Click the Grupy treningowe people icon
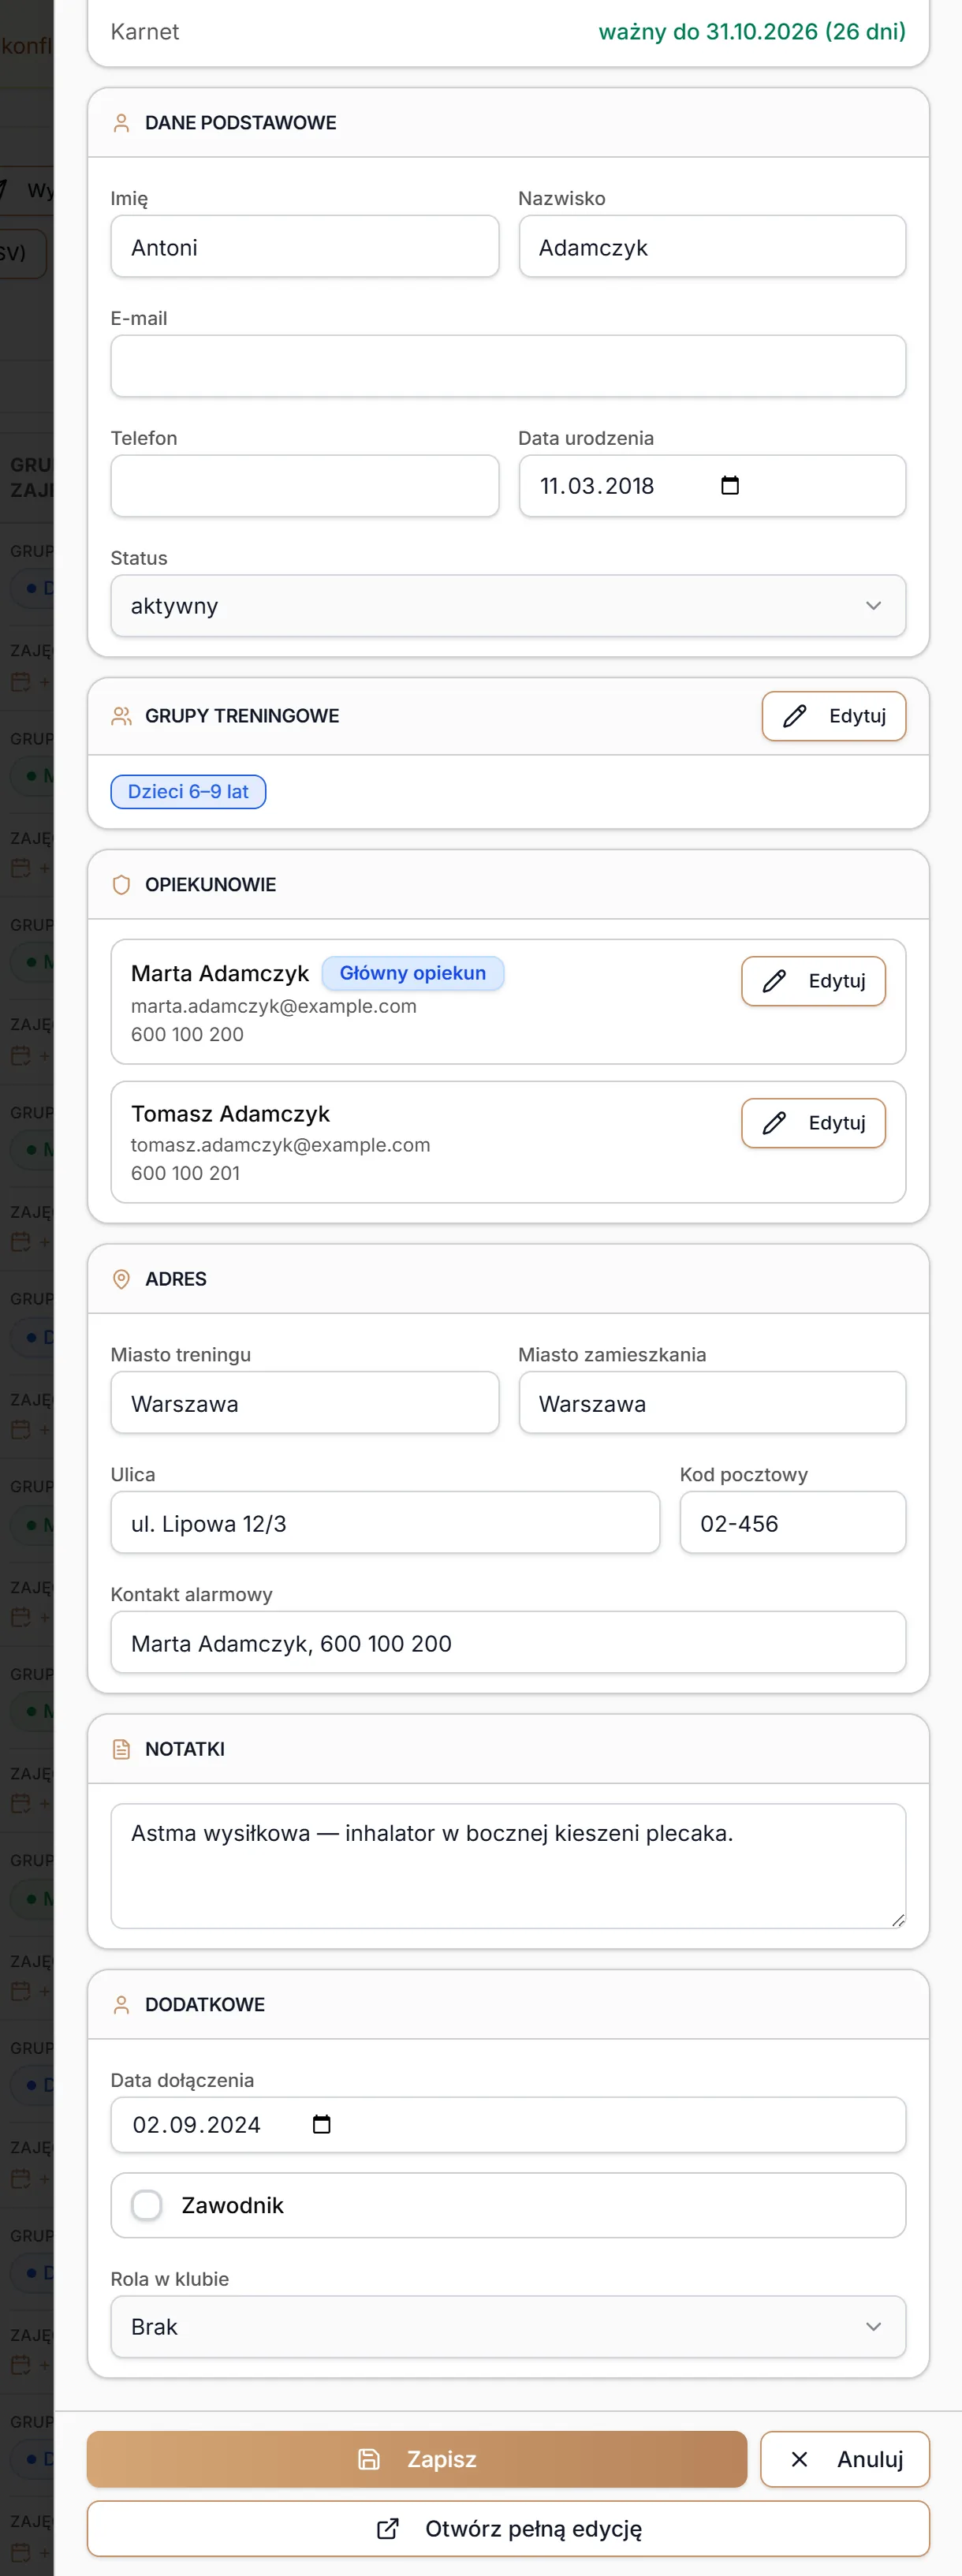This screenshot has width=962, height=2576. coord(121,716)
